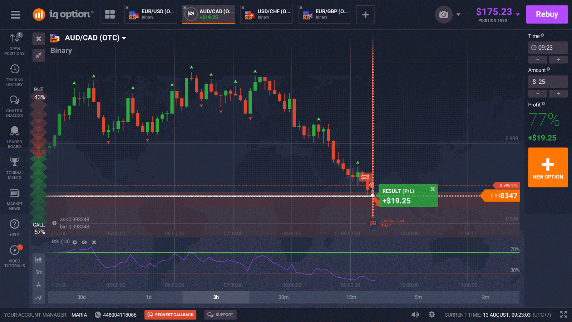The image size is (572, 322).
Task: Close the Result (P/L) popup
Action: 433,189
